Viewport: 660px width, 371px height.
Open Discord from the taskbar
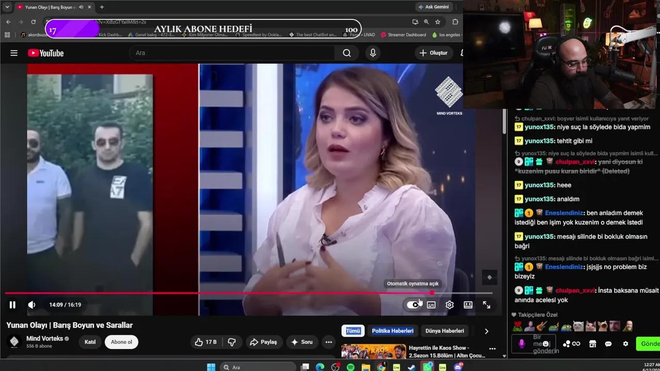coord(458,367)
